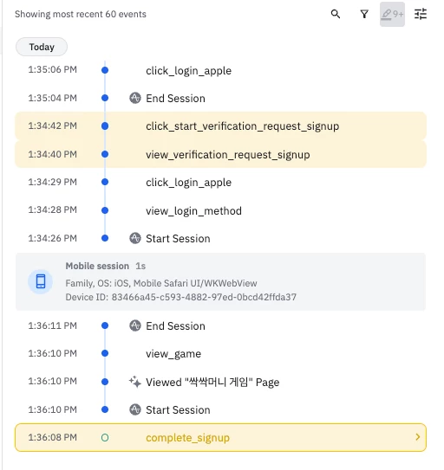The image size is (444, 470).
Task: Click the Amplitude icon beside 1:34:26 Start Session
Action: [135, 238]
